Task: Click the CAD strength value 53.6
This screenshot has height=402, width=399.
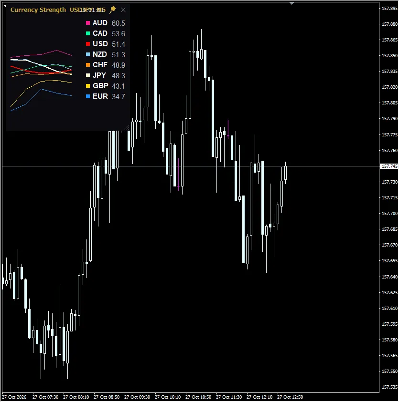Action: [119, 34]
